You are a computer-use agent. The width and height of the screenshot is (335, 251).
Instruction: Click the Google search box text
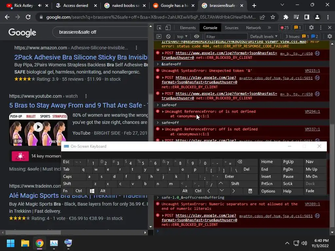pyautogui.click(x=78, y=32)
